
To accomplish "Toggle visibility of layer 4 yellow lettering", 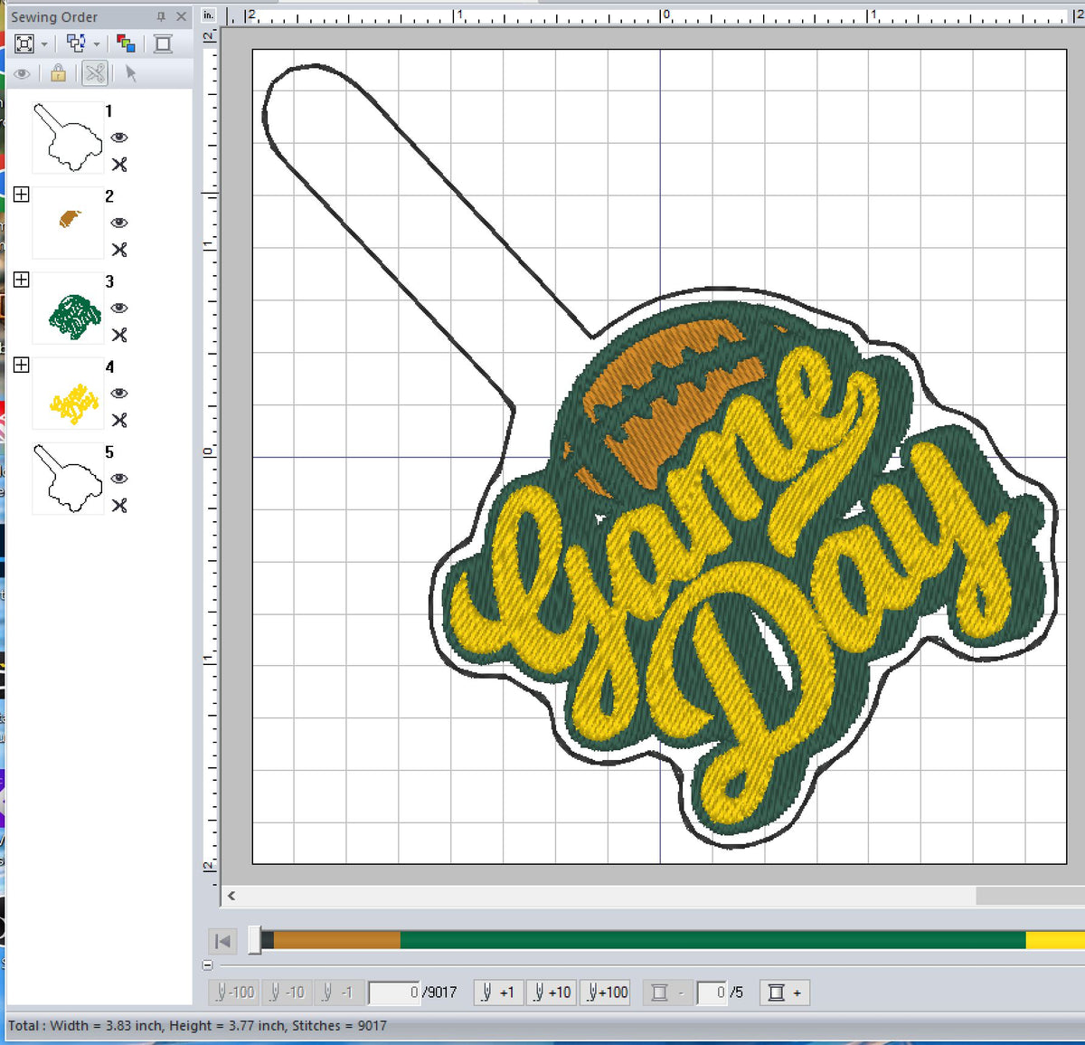I will point(120,394).
